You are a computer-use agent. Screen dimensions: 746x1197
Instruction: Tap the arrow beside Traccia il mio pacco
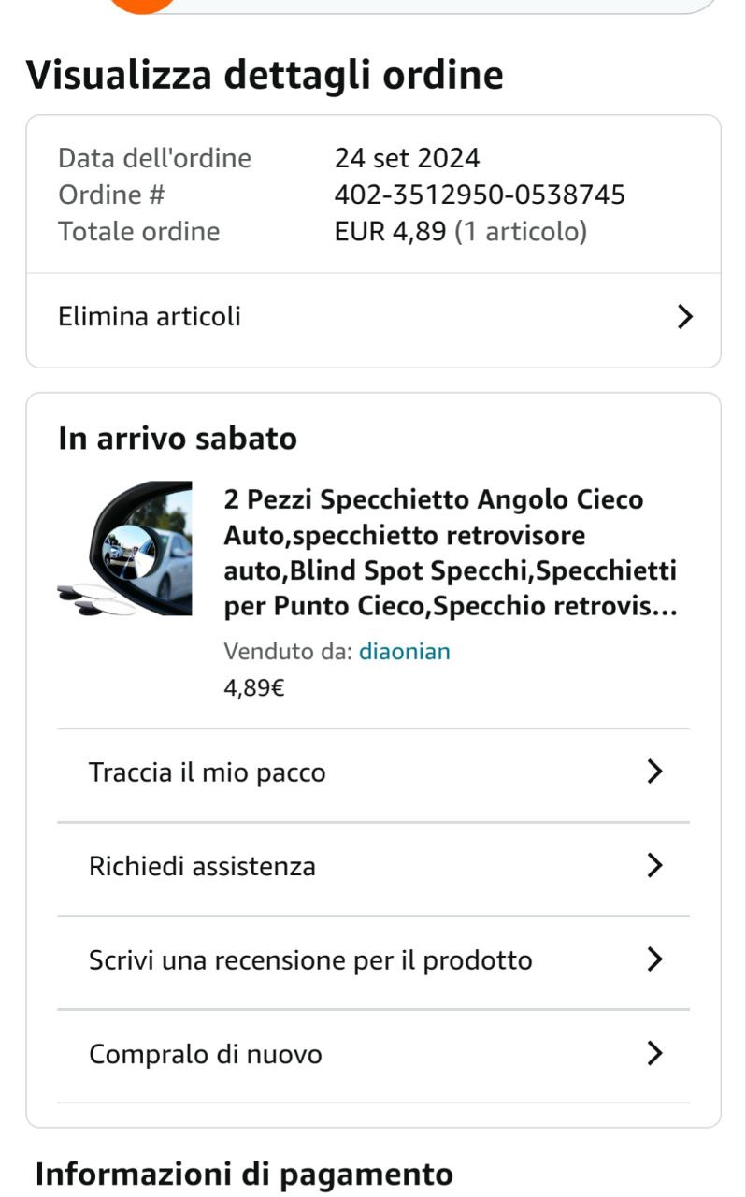pyautogui.click(x=654, y=772)
